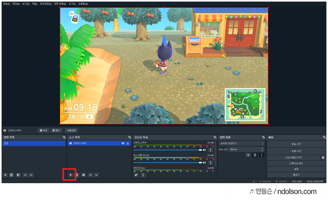The image size is (328, 211).
Task: Open 설정 settings button
Action: click(296, 169)
